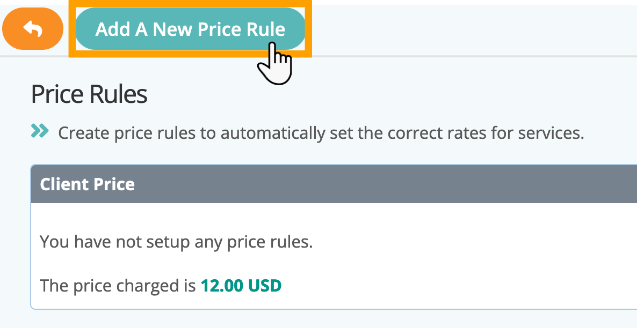Select the Price Rules page heading
This screenshot has height=328, width=637.
89,94
